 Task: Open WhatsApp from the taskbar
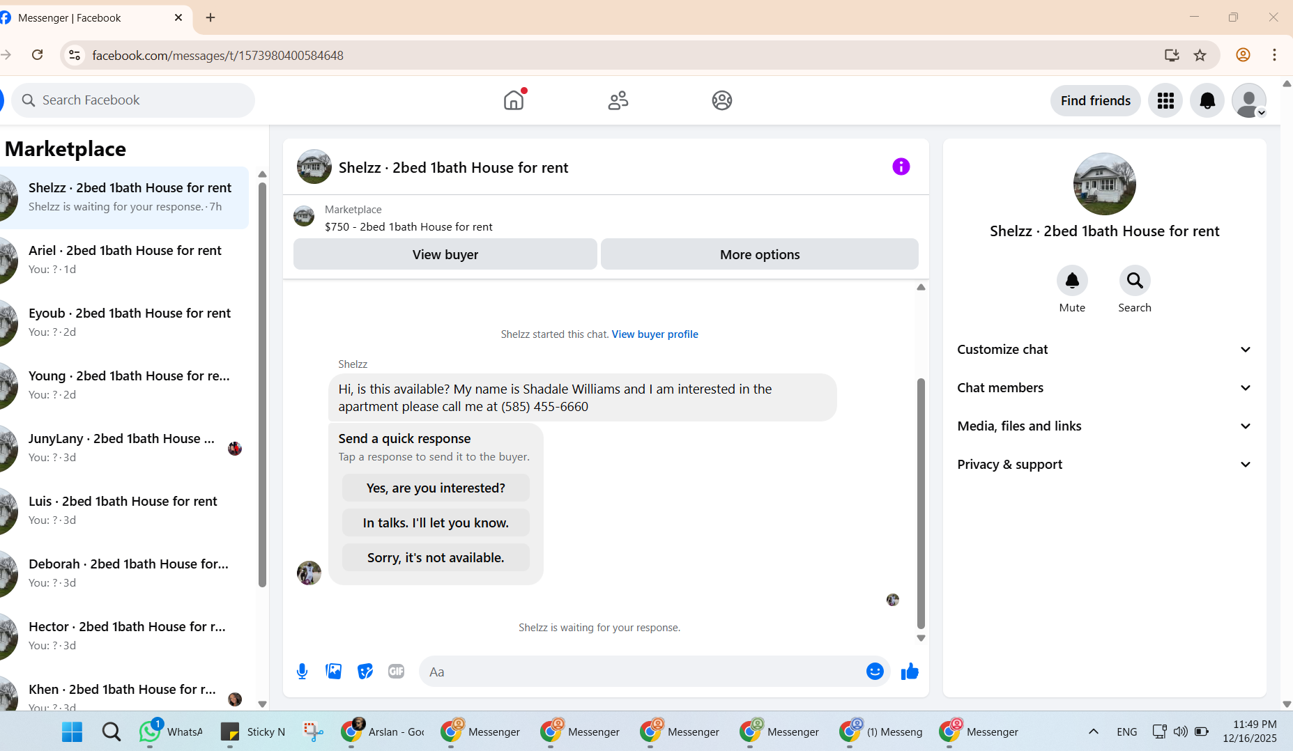click(171, 731)
